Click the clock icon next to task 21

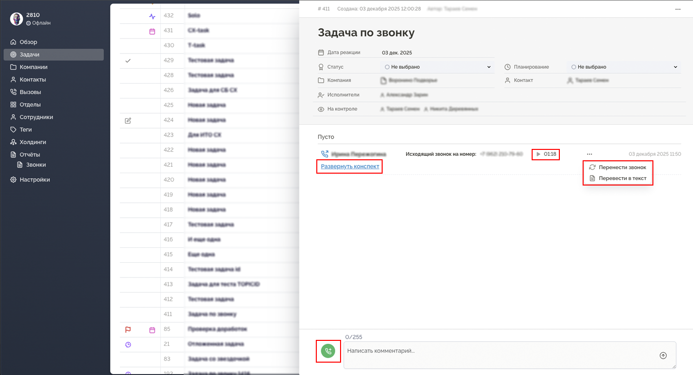click(x=128, y=344)
